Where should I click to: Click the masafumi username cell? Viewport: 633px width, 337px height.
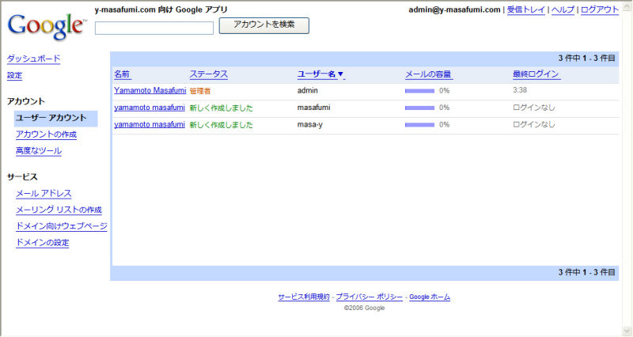[313, 108]
